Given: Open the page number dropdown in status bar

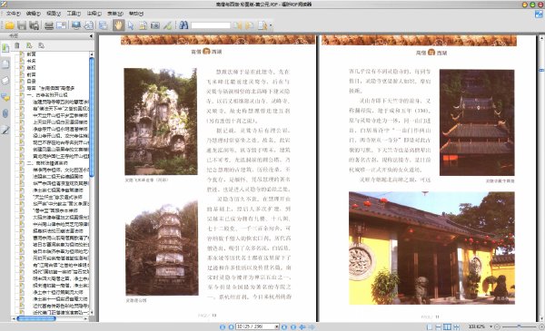Looking at the screenshot, I should [x=277, y=326].
